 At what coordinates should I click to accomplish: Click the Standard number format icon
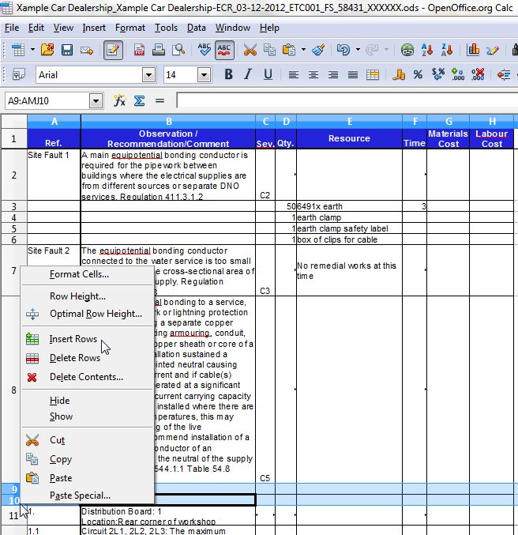(438, 74)
